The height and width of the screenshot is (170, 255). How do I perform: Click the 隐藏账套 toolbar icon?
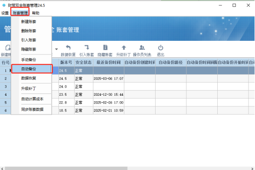[105, 48]
